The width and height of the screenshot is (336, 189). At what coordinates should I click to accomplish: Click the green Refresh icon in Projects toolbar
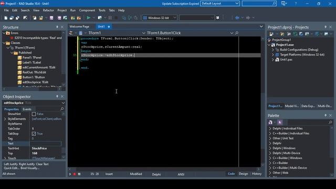(295, 34)
